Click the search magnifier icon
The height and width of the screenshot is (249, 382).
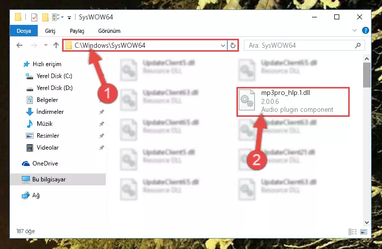pos(358,45)
